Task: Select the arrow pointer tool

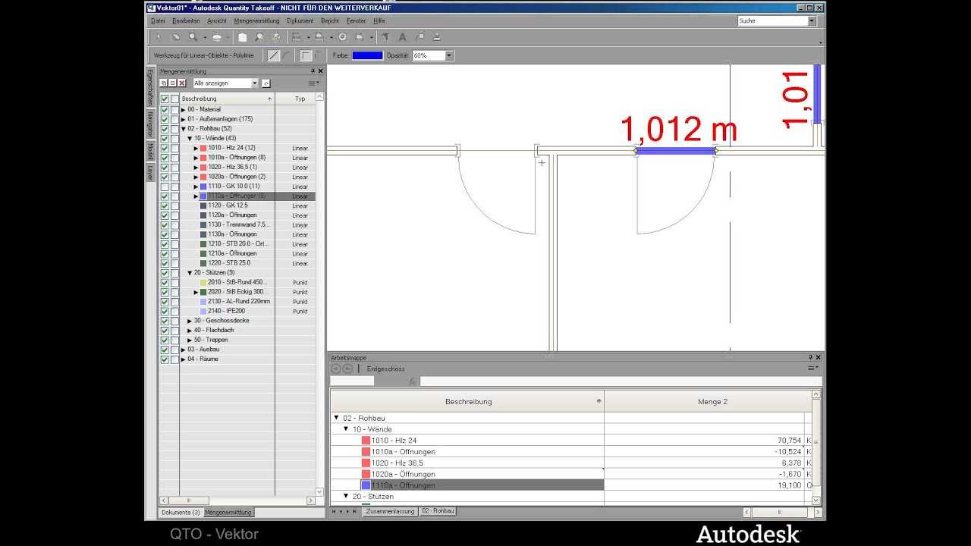Action: click(x=159, y=37)
